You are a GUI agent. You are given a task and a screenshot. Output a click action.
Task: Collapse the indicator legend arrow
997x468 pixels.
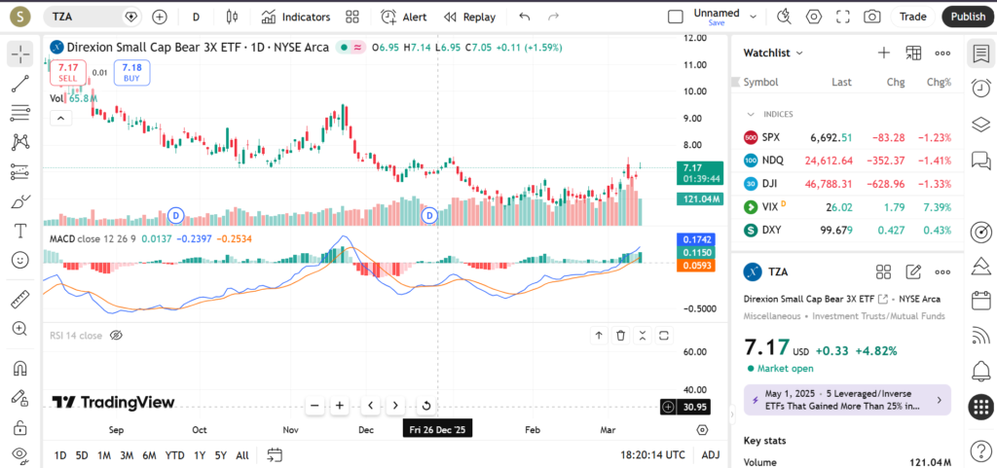pos(60,118)
